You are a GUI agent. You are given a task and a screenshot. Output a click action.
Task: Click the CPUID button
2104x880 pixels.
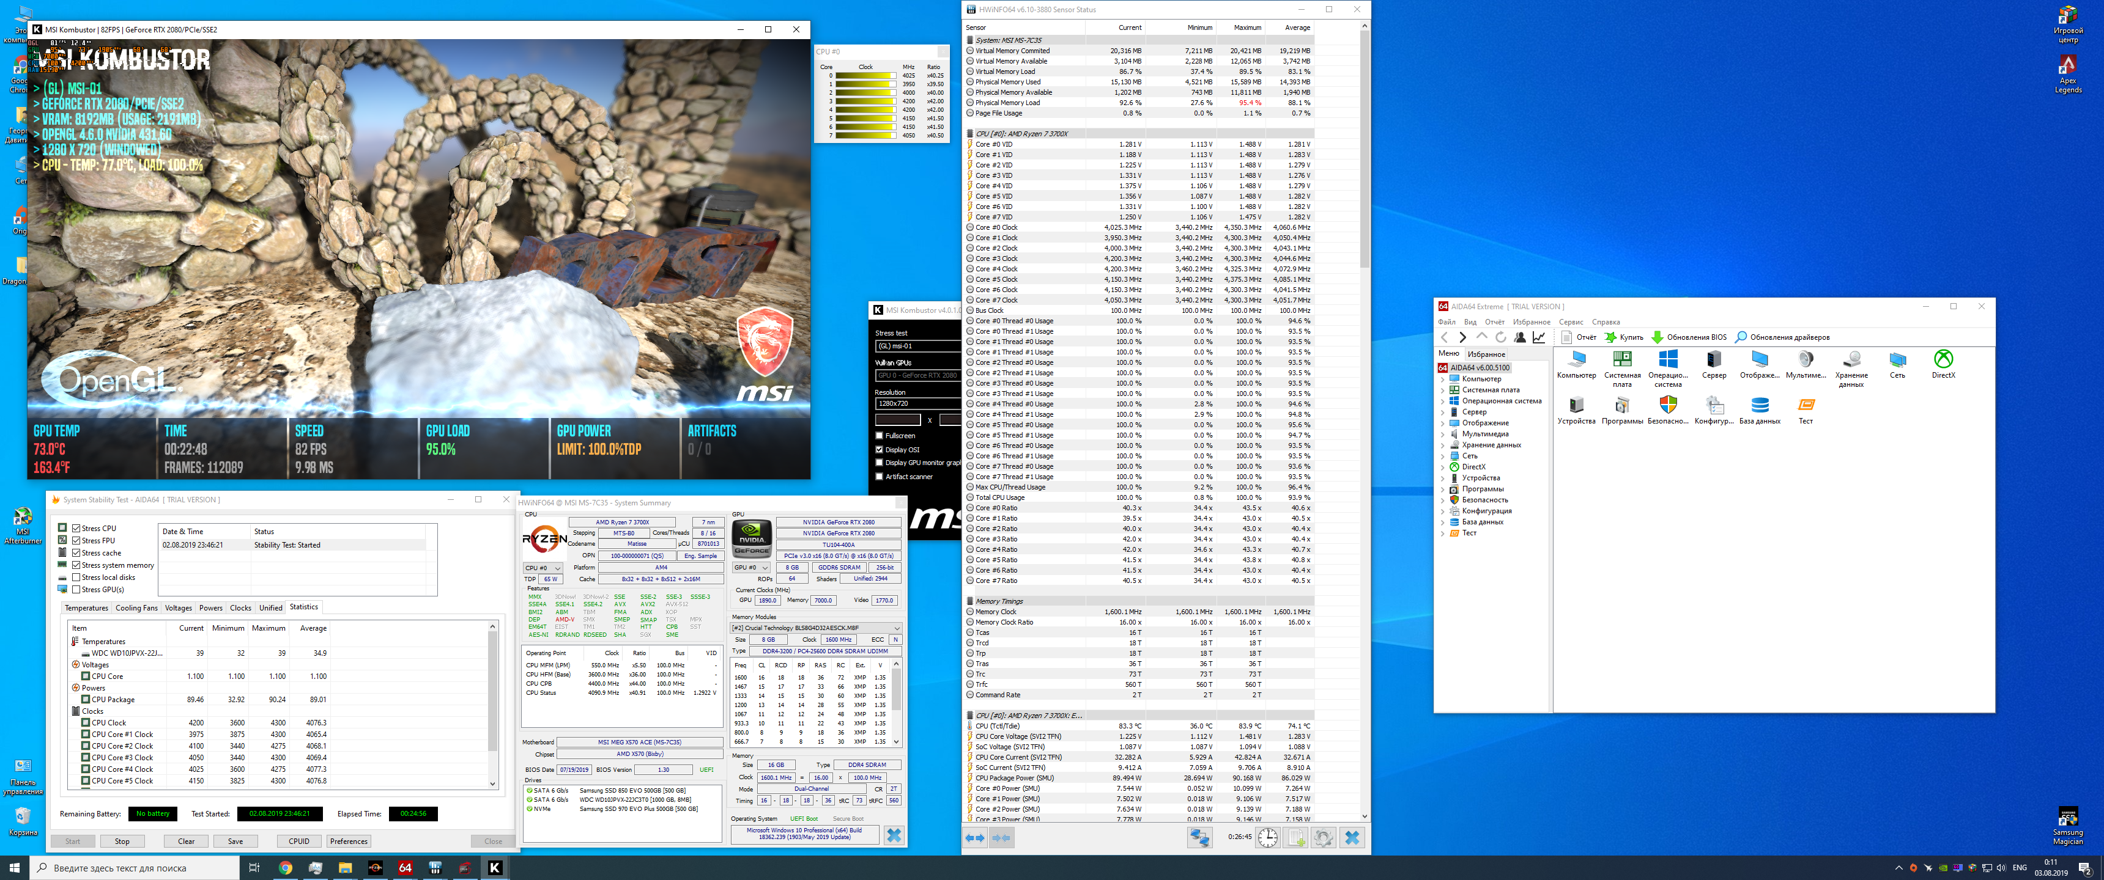click(x=299, y=841)
